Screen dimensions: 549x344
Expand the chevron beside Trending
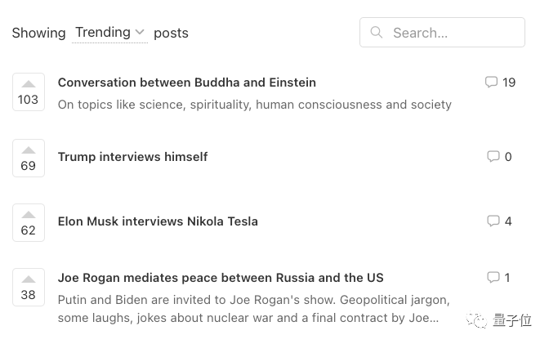click(x=140, y=32)
